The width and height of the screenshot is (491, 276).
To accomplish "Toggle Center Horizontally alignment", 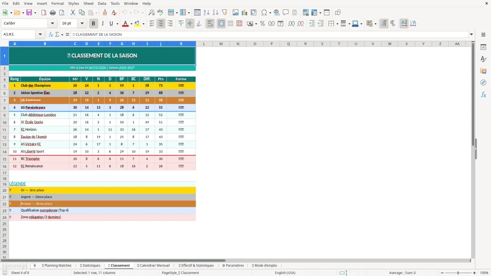I will 161,24.
